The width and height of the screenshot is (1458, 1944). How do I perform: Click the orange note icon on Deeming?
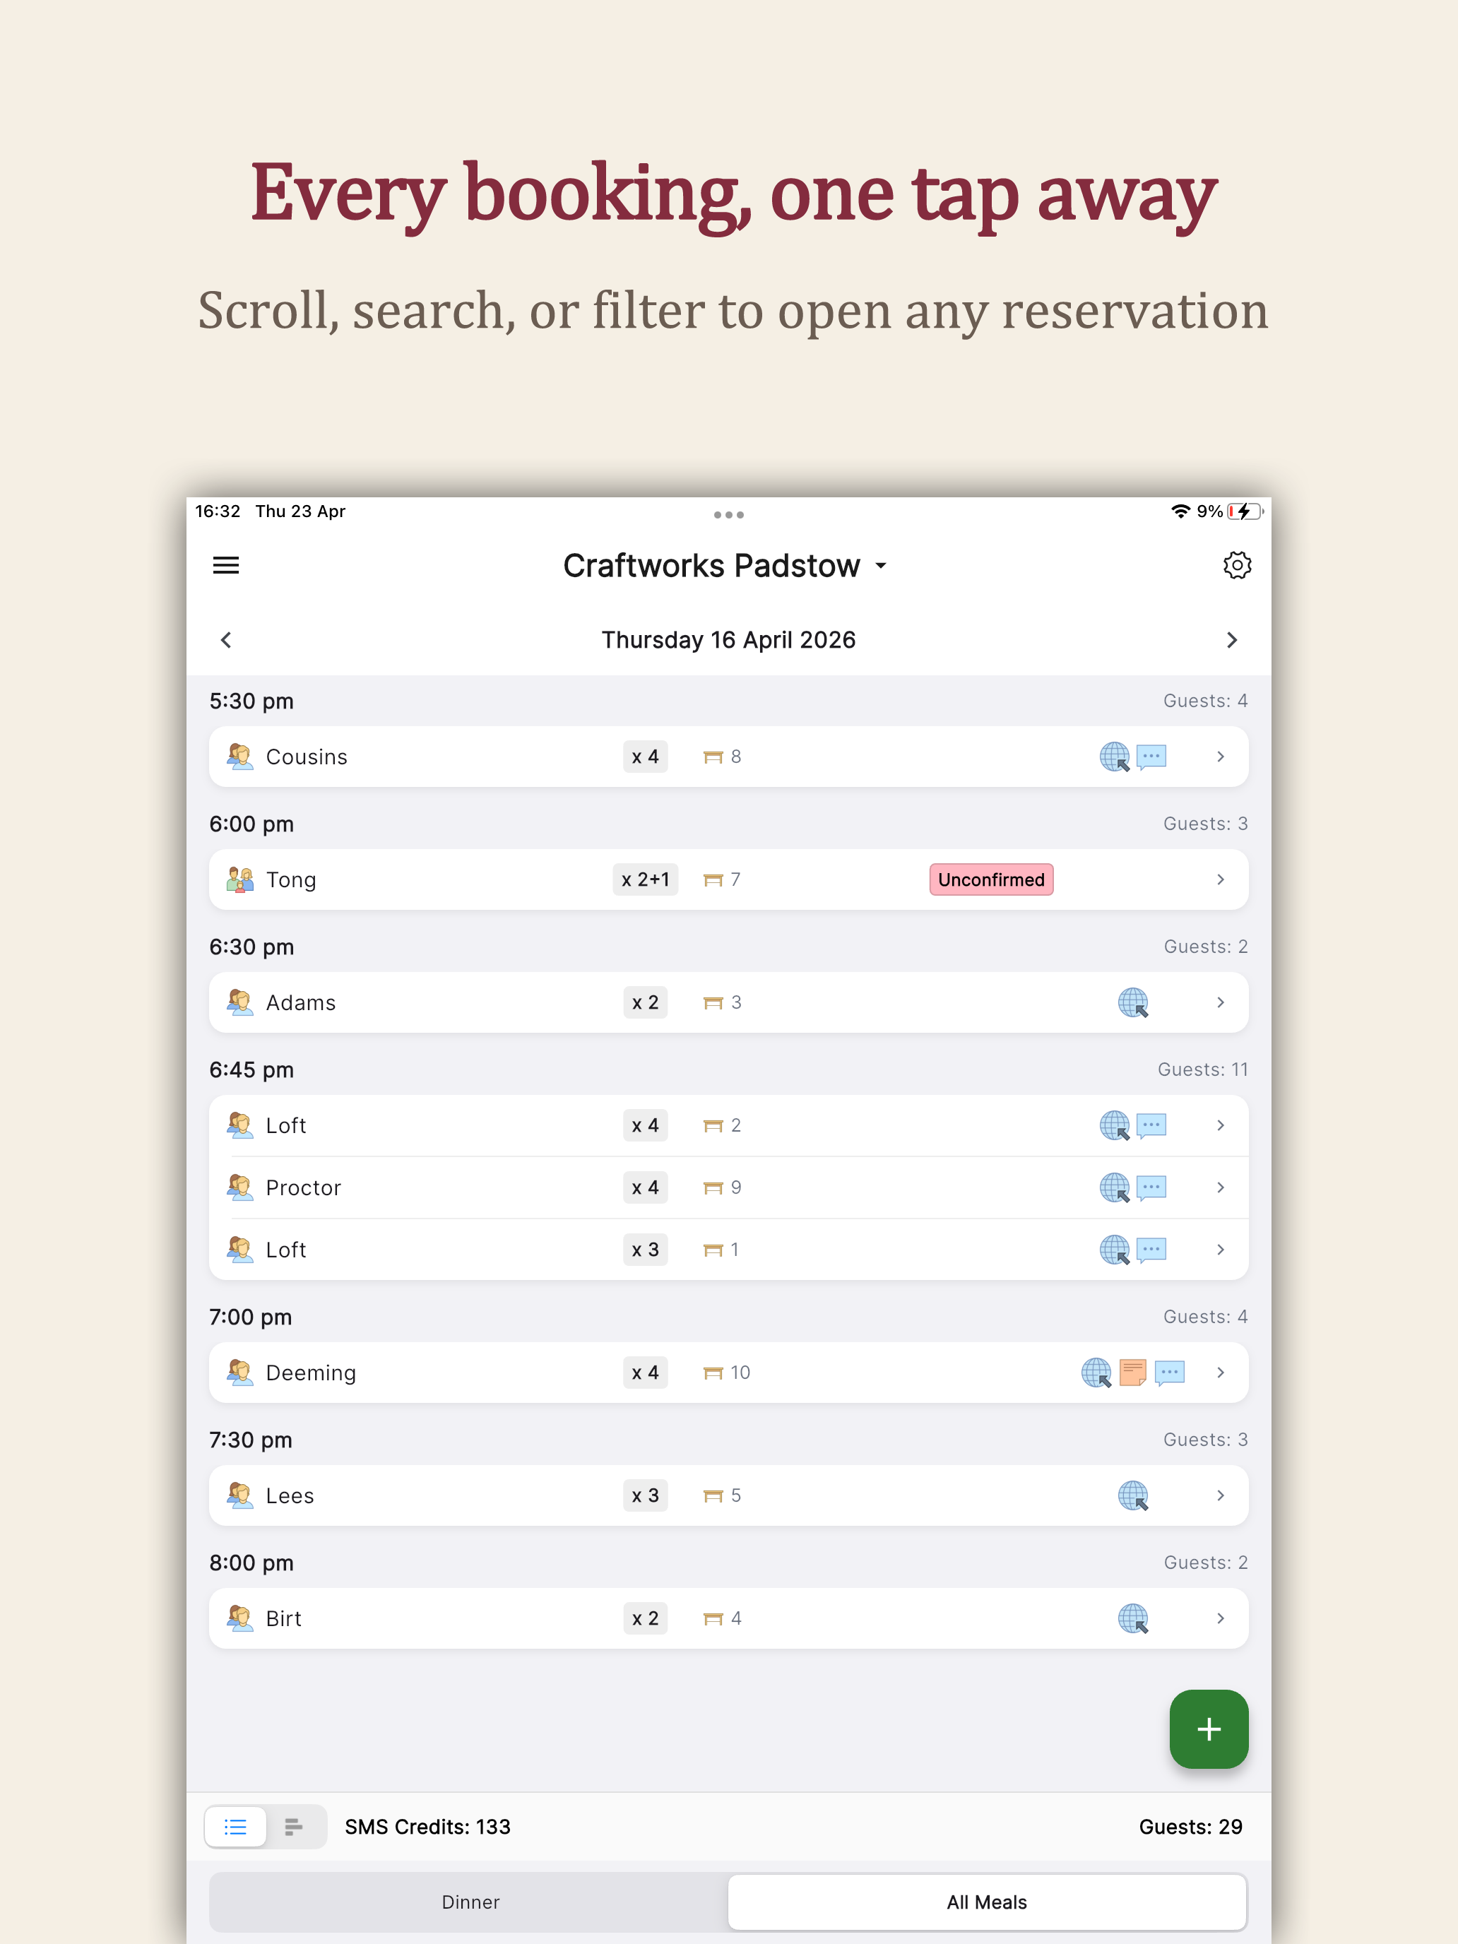pyautogui.click(x=1133, y=1372)
